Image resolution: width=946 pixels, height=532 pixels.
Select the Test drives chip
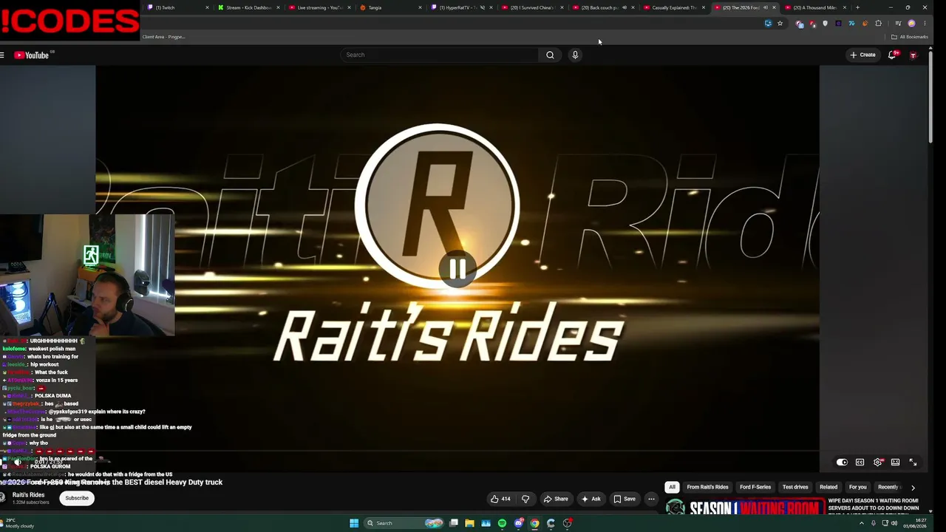click(x=795, y=487)
